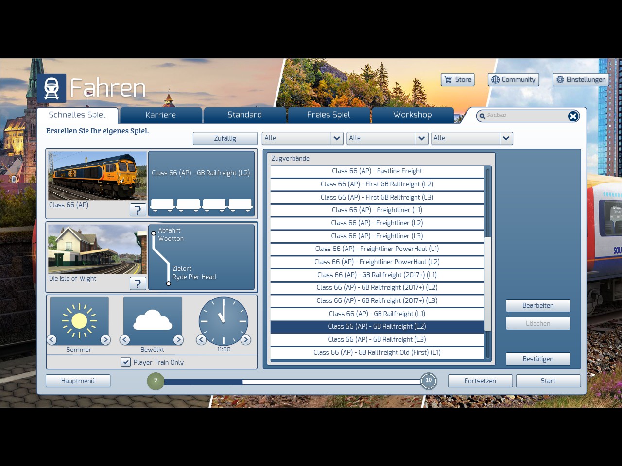This screenshot has width=622, height=466.
Task: Click the Einstellungen gear icon
Action: coord(560,80)
